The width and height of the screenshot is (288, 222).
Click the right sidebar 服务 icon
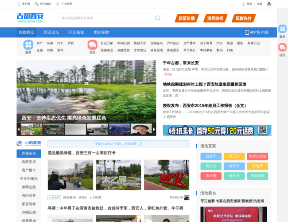[x=282, y=29]
